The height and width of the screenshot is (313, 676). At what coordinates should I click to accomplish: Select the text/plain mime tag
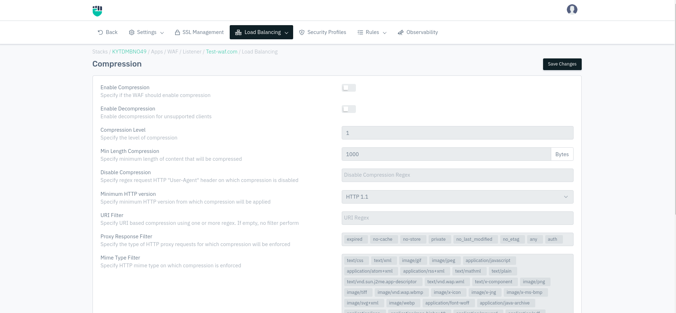pos(503,271)
